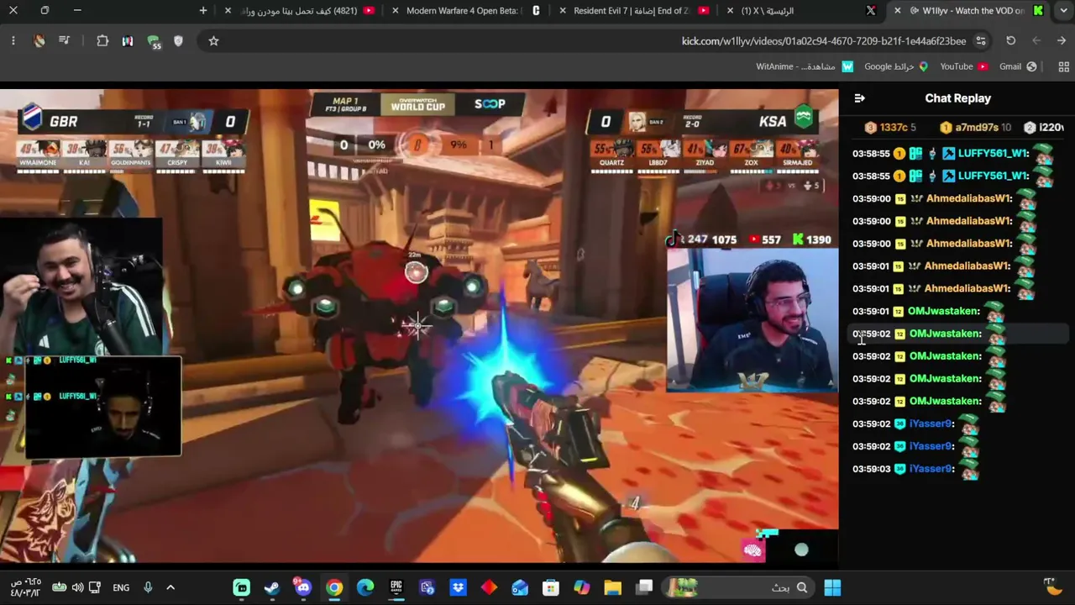Close the W1llyv Kick tab

(898, 10)
